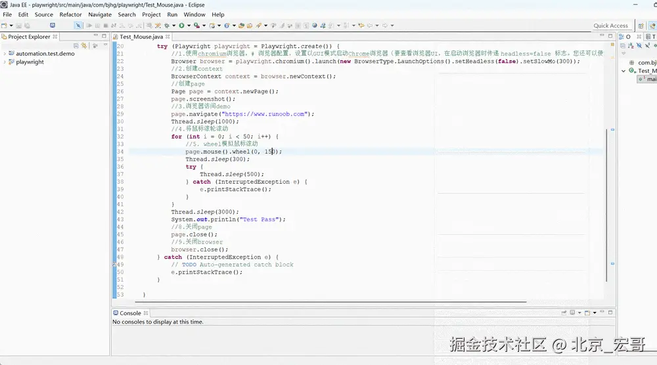Maximize the editor area

pos(610,36)
